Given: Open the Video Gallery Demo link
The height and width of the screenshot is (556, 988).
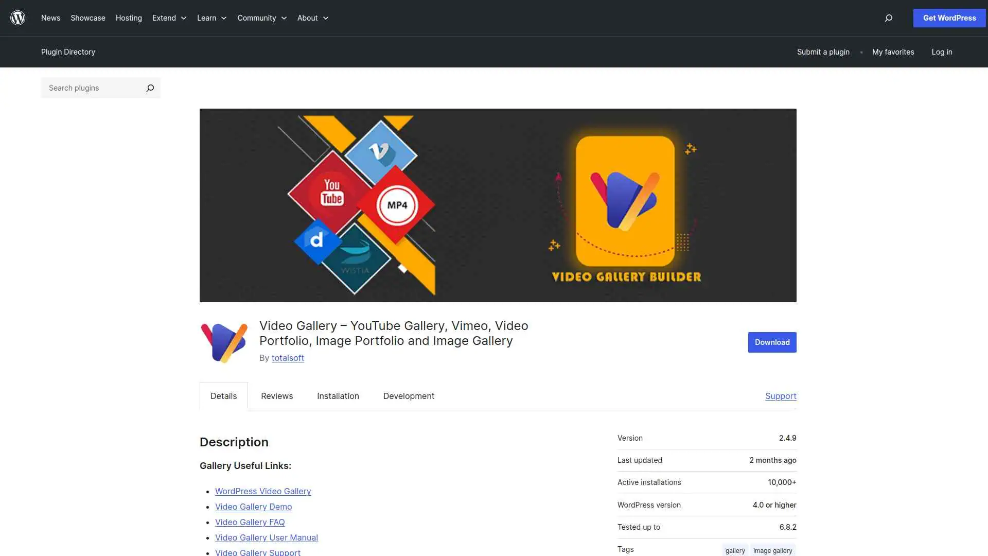Looking at the screenshot, I should tap(253, 507).
